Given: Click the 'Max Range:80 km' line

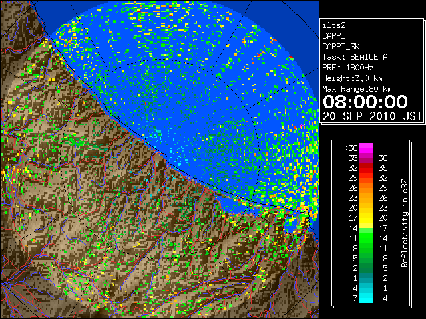Looking at the screenshot, I should click(x=357, y=89).
